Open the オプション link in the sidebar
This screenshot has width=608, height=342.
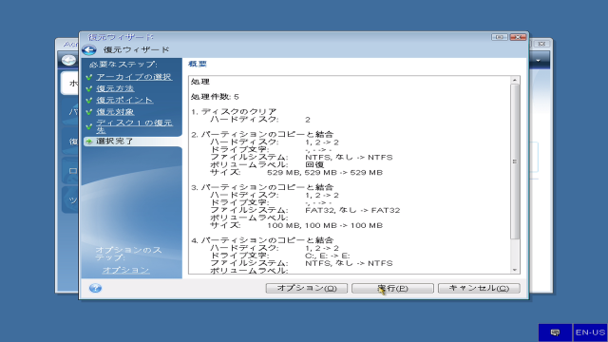tap(125, 270)
